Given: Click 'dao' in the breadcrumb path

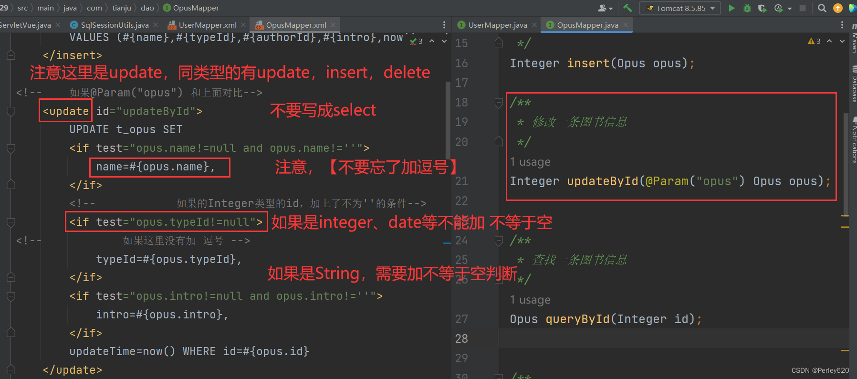Looking at the screenshot, I should point(147,8).
